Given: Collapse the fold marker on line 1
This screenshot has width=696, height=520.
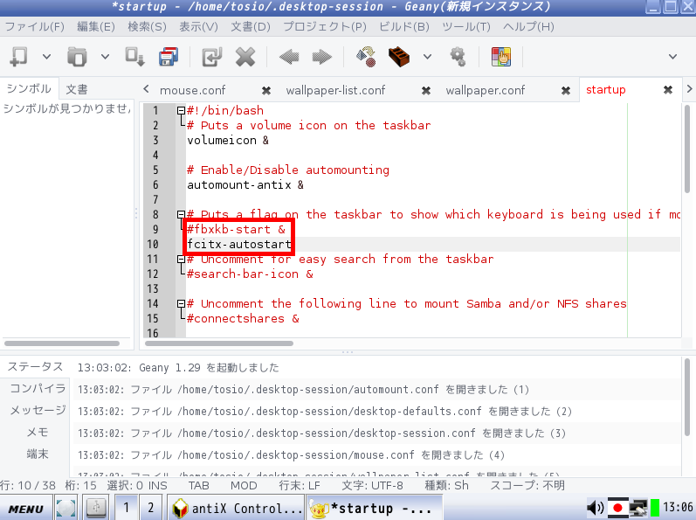Looking at the screenshot, I should (181, 111).
